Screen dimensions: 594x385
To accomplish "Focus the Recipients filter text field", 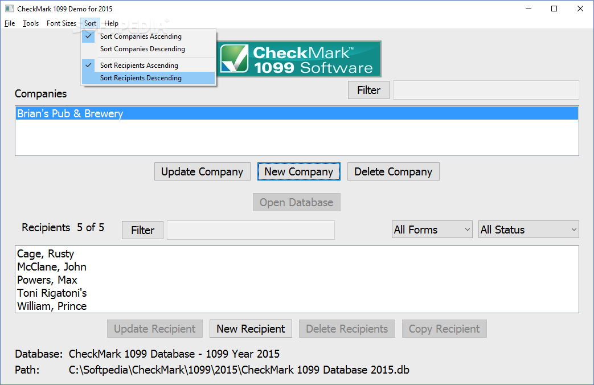I will click(251, 230).
